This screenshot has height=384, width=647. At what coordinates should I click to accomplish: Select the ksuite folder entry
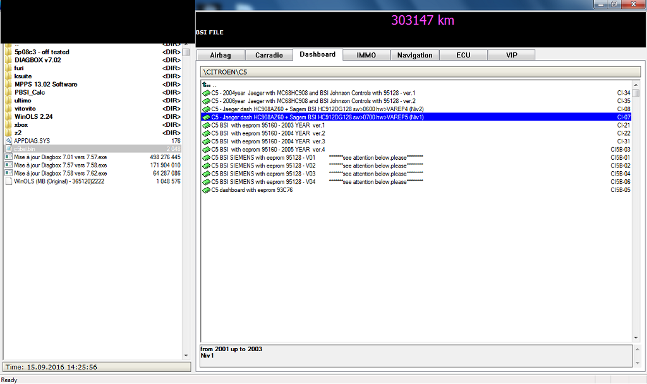tap(23, 76)
